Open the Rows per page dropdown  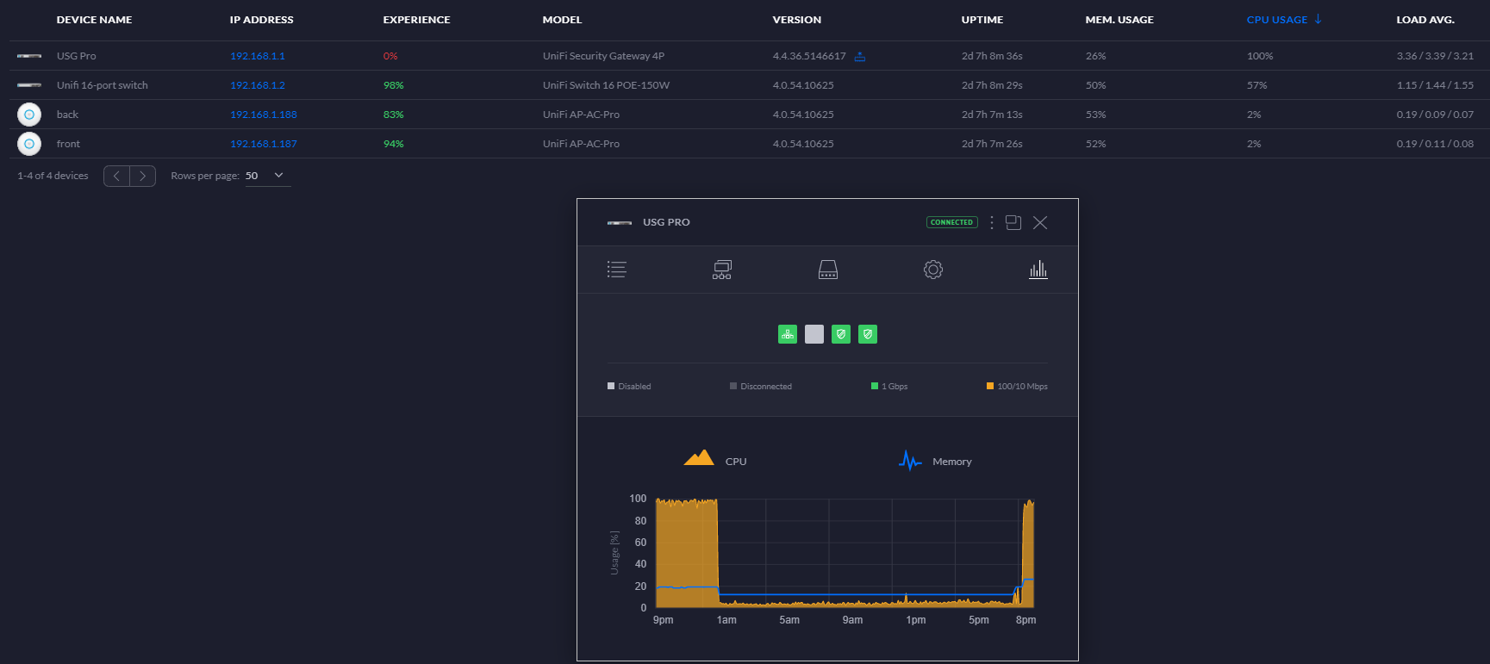[x=267, y=176]
